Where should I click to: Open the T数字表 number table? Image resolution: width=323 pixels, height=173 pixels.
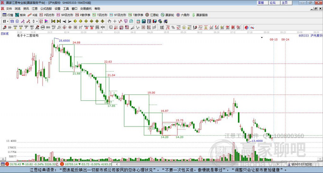[x=136, y=15]
